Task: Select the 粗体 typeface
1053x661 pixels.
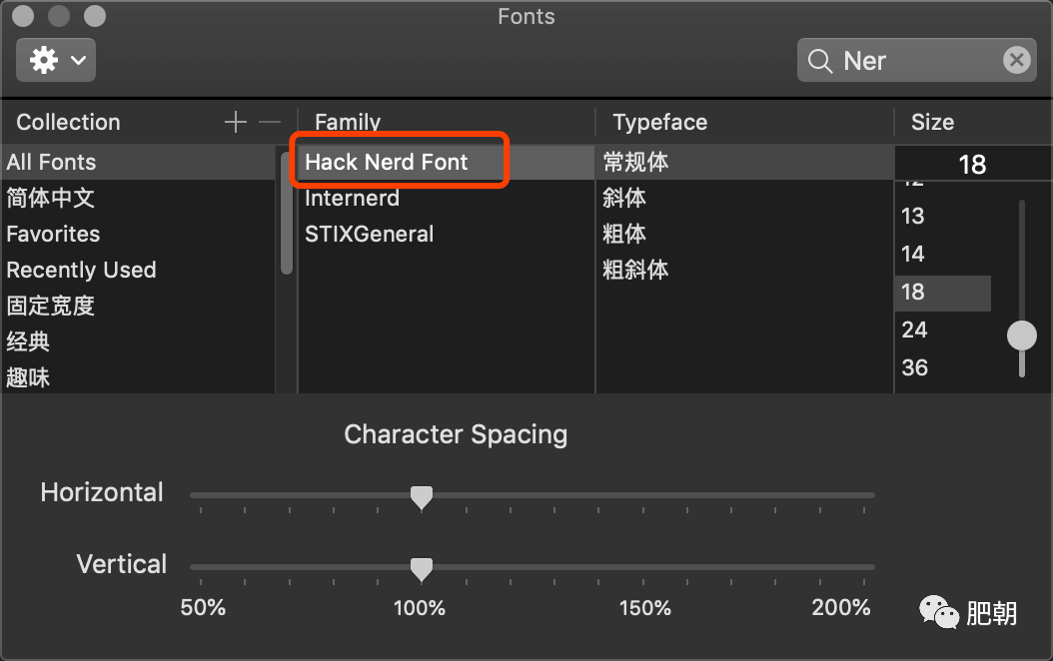Action: pyautogui.click(x=744, y=234)
